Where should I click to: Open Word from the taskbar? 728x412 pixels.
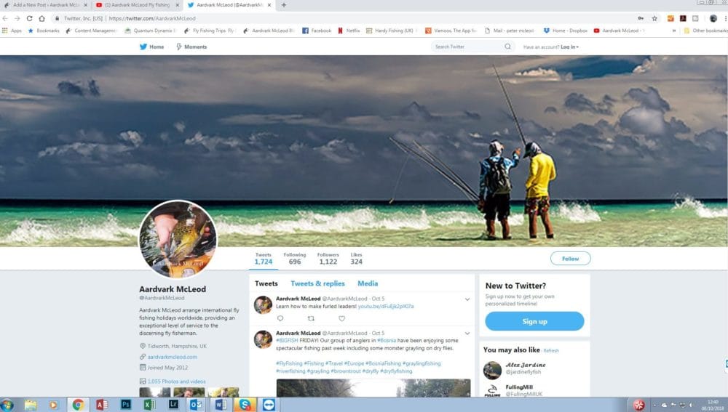pyautogui.click(x=221, y=405)
